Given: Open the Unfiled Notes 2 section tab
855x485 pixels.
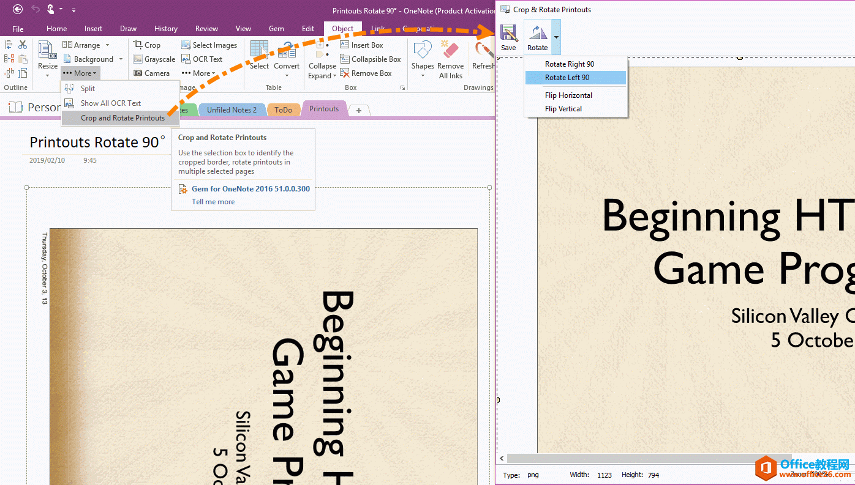Looking at the screenshot, I should (x=232, y=109).
